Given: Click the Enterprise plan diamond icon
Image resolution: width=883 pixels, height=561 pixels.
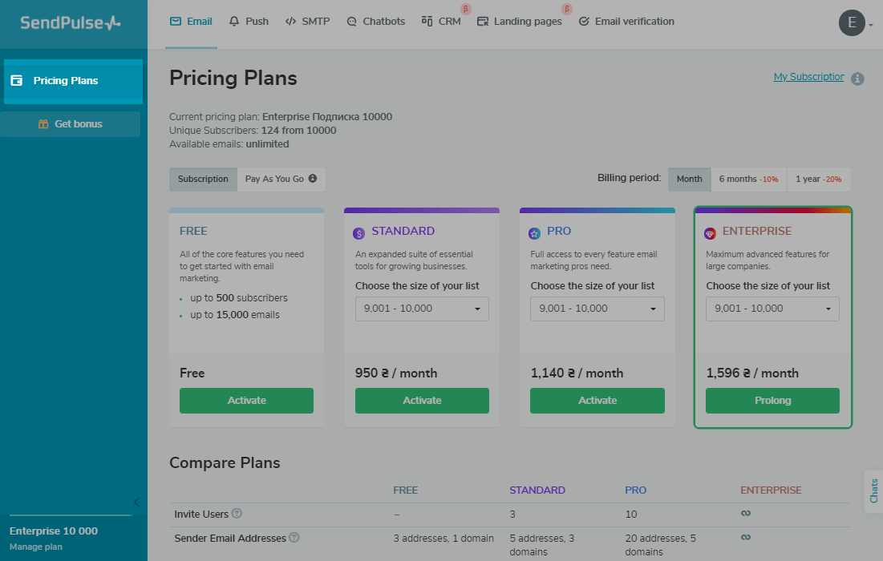Looking at the screenshot, I should [710, 233].
